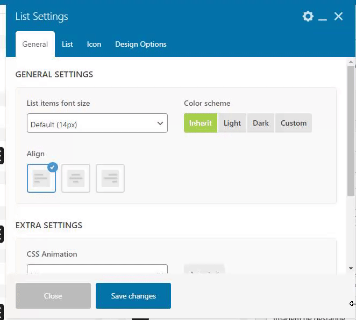Click the scrollbar down arrow
Image resolution: width=356 pixels, height=320 pixels.
click(351, 268)
